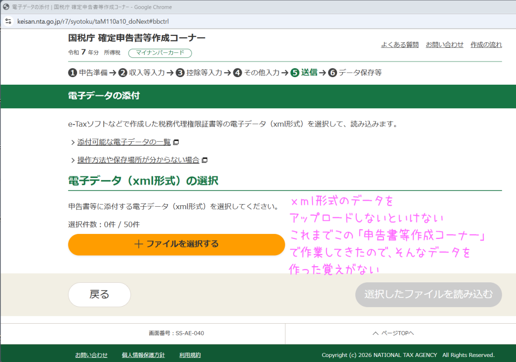516x362 pixels.
Task: Jump to top with ページTOPへ
Action: [x=393, y=333]
